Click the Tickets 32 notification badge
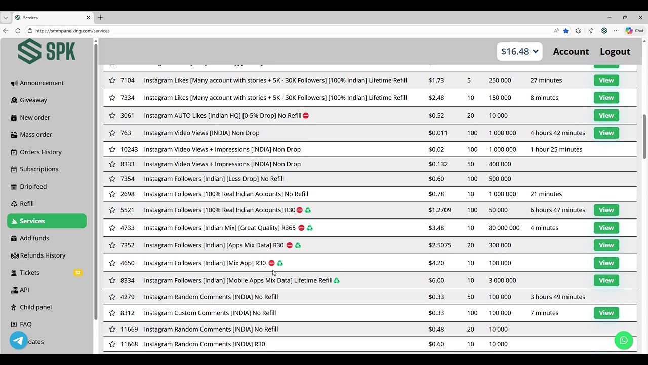Image resolution: width=648 pixels, height=365 pixels. [77, 273]
